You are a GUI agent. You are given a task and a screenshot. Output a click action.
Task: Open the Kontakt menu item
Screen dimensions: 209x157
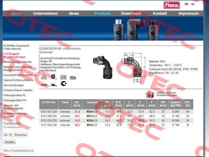point(160,13)
